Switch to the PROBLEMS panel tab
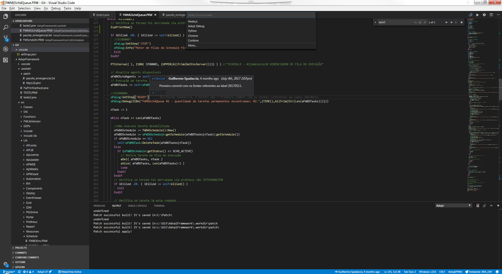The image size is (502, 274). [99, 206]
